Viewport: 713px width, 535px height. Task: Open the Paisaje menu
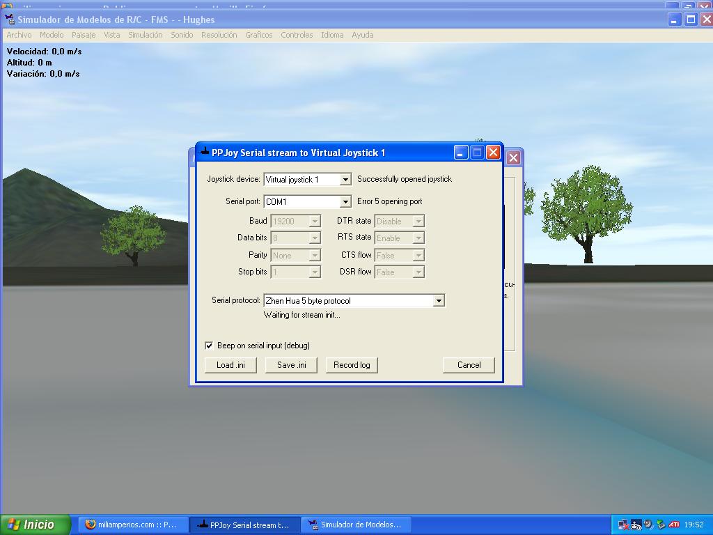pyautogui.click(x=84, y=35)
